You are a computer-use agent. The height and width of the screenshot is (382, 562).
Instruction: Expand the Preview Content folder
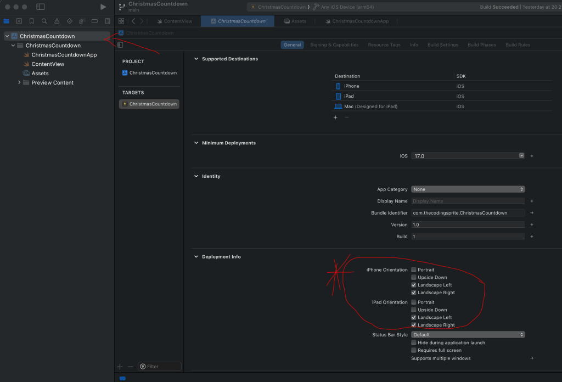pyautogui.click(x=20, y=83)
